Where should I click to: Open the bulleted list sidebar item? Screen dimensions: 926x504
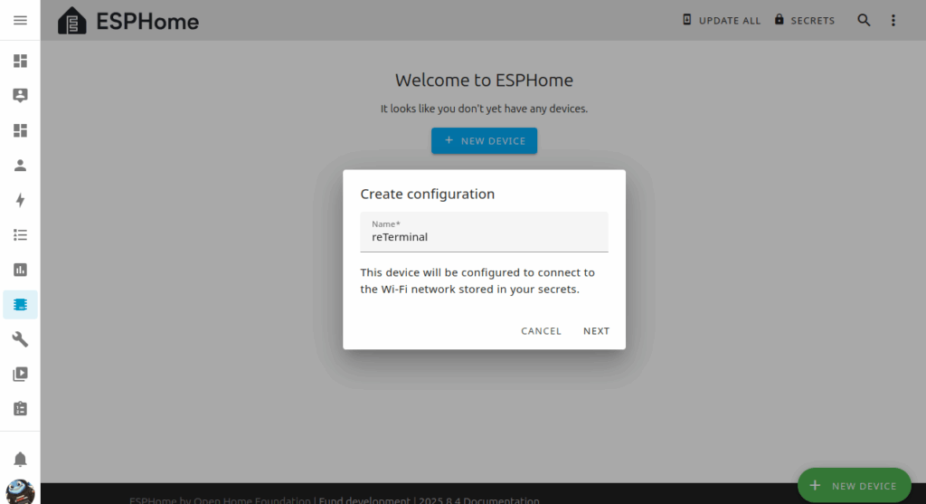[20, 235]
